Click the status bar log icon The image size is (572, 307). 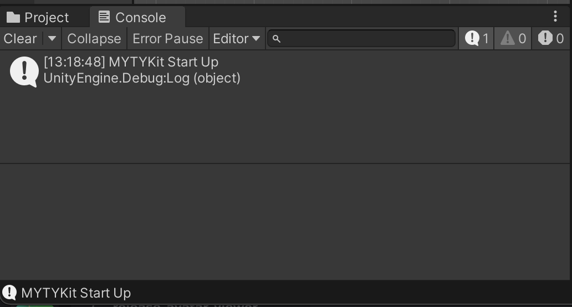coord(9,293)
